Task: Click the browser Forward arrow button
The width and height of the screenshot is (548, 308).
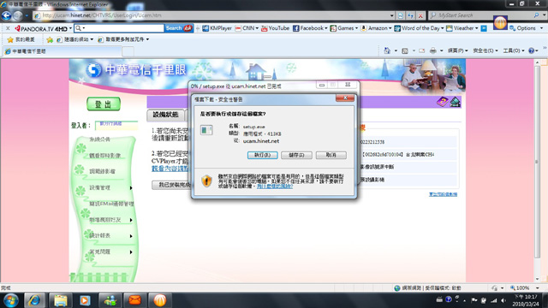Action: (x=17, y=15)
